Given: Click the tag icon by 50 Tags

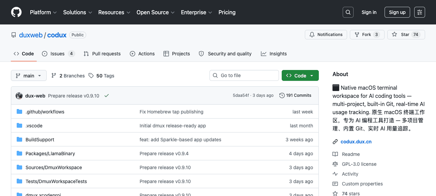Looking at the screenshot, I should 91,76.
